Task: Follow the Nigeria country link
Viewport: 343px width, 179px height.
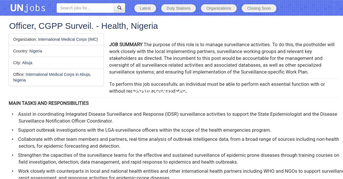Action: (x=36, y=51)
